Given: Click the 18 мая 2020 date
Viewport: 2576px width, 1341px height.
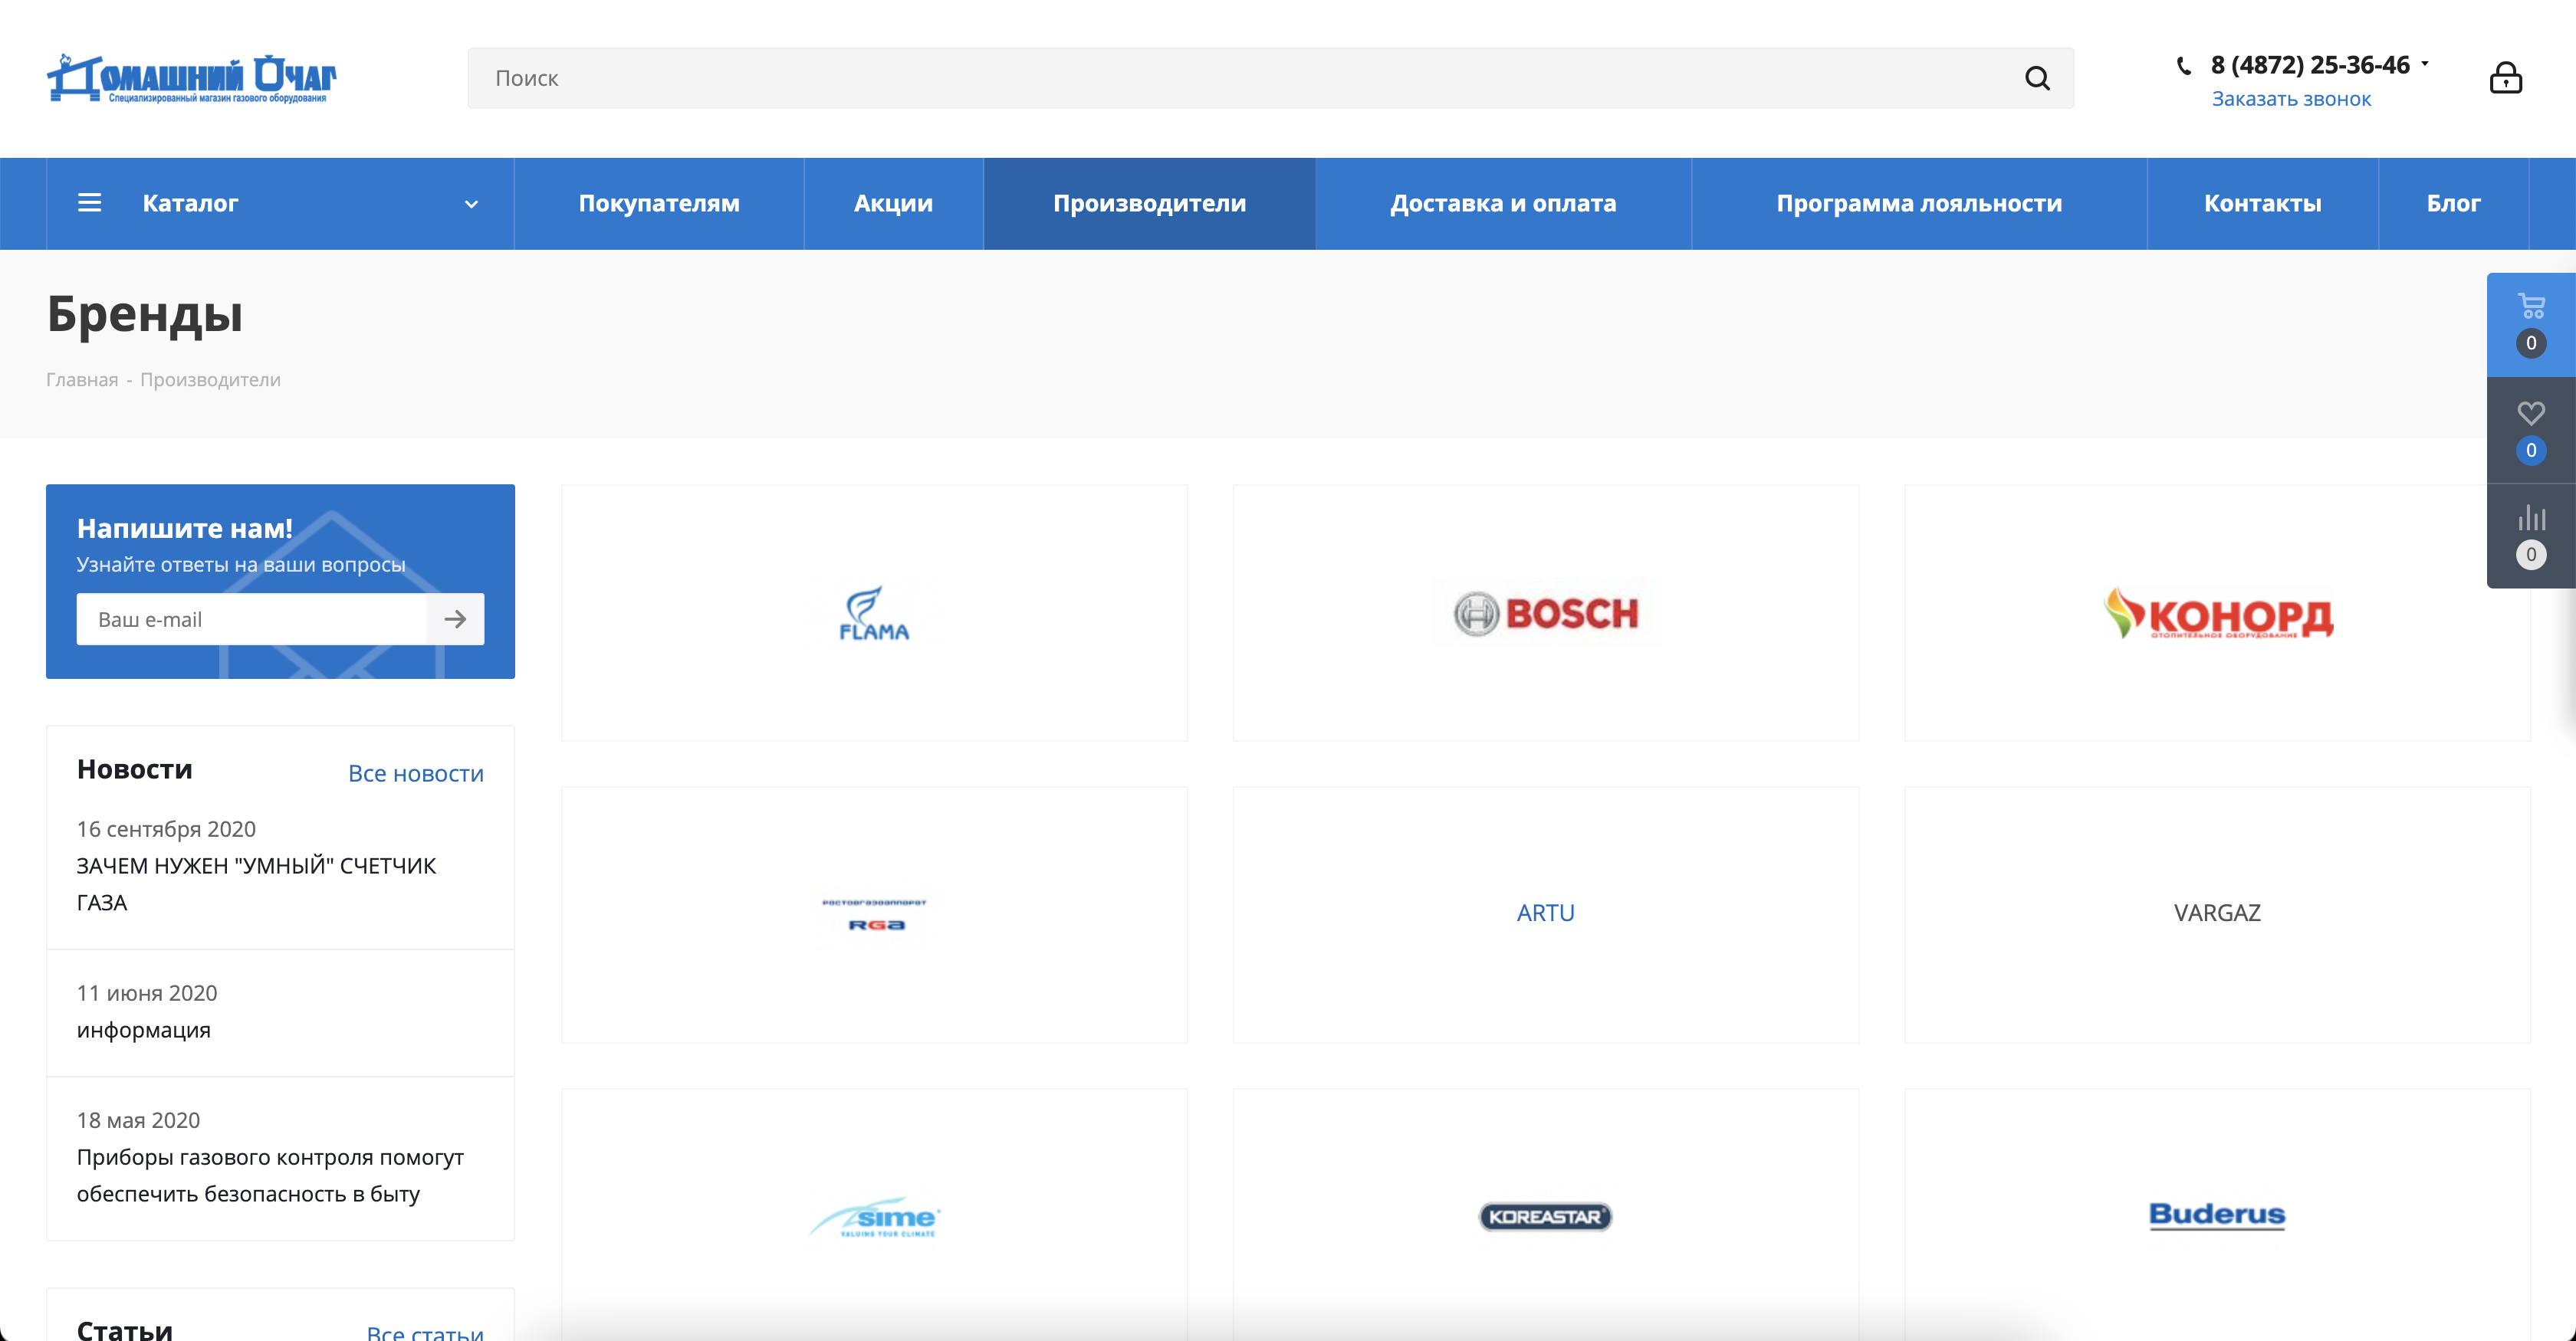Looking at the screenshot, I should [138, 1120].
